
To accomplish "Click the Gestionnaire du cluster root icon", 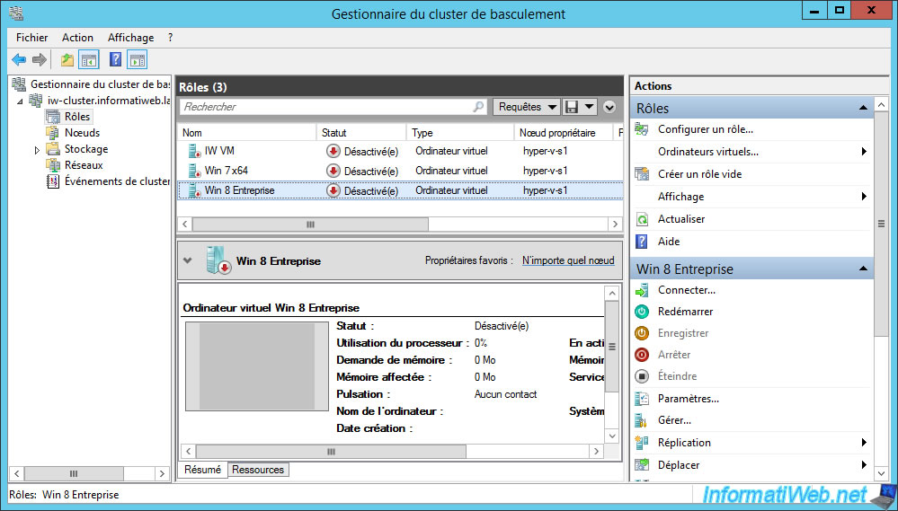I will (x=19, y=84).
